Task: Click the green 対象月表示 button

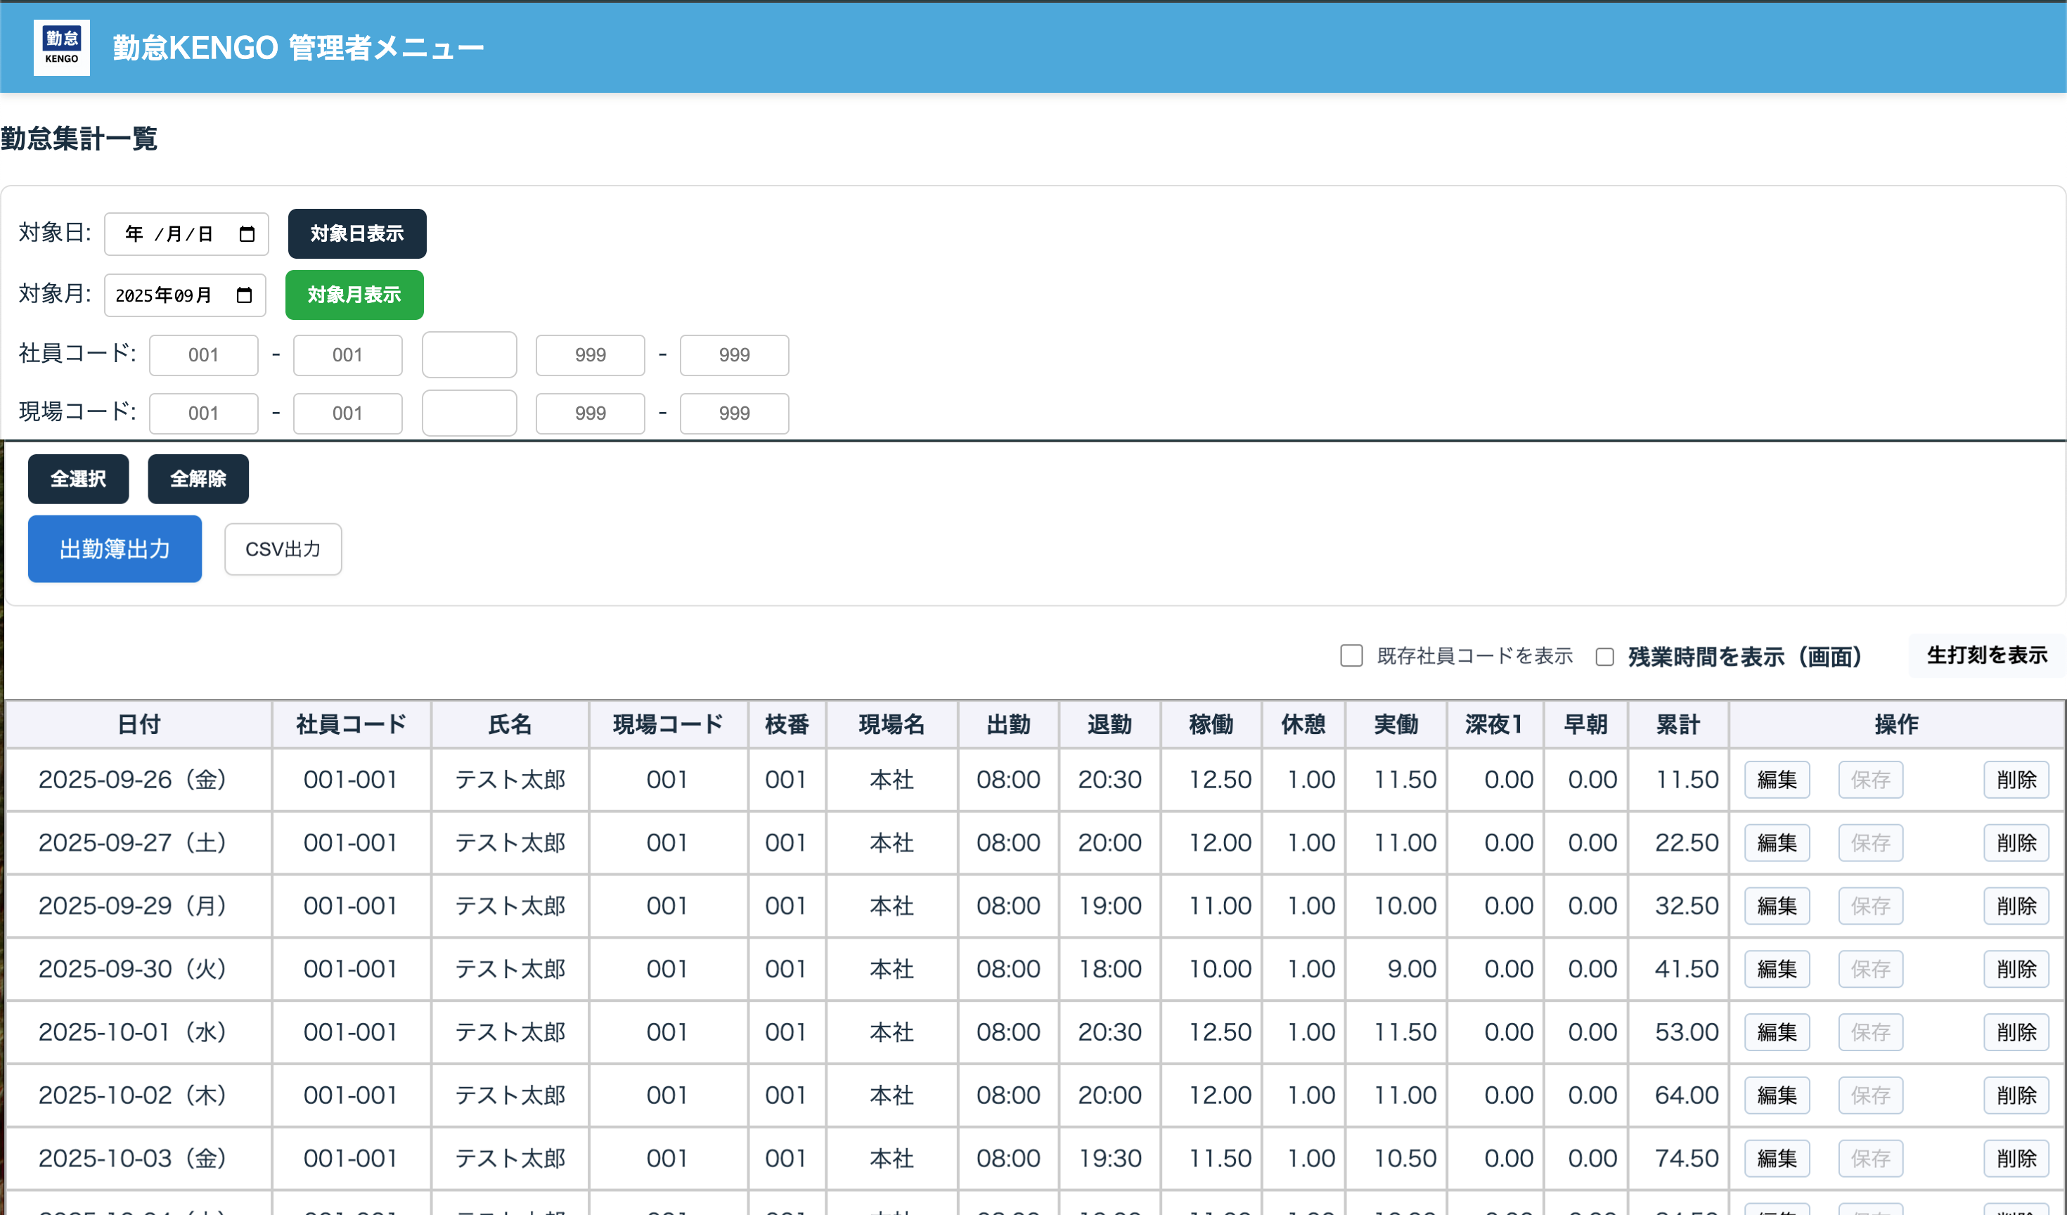Action: click(x=354, y=295)
